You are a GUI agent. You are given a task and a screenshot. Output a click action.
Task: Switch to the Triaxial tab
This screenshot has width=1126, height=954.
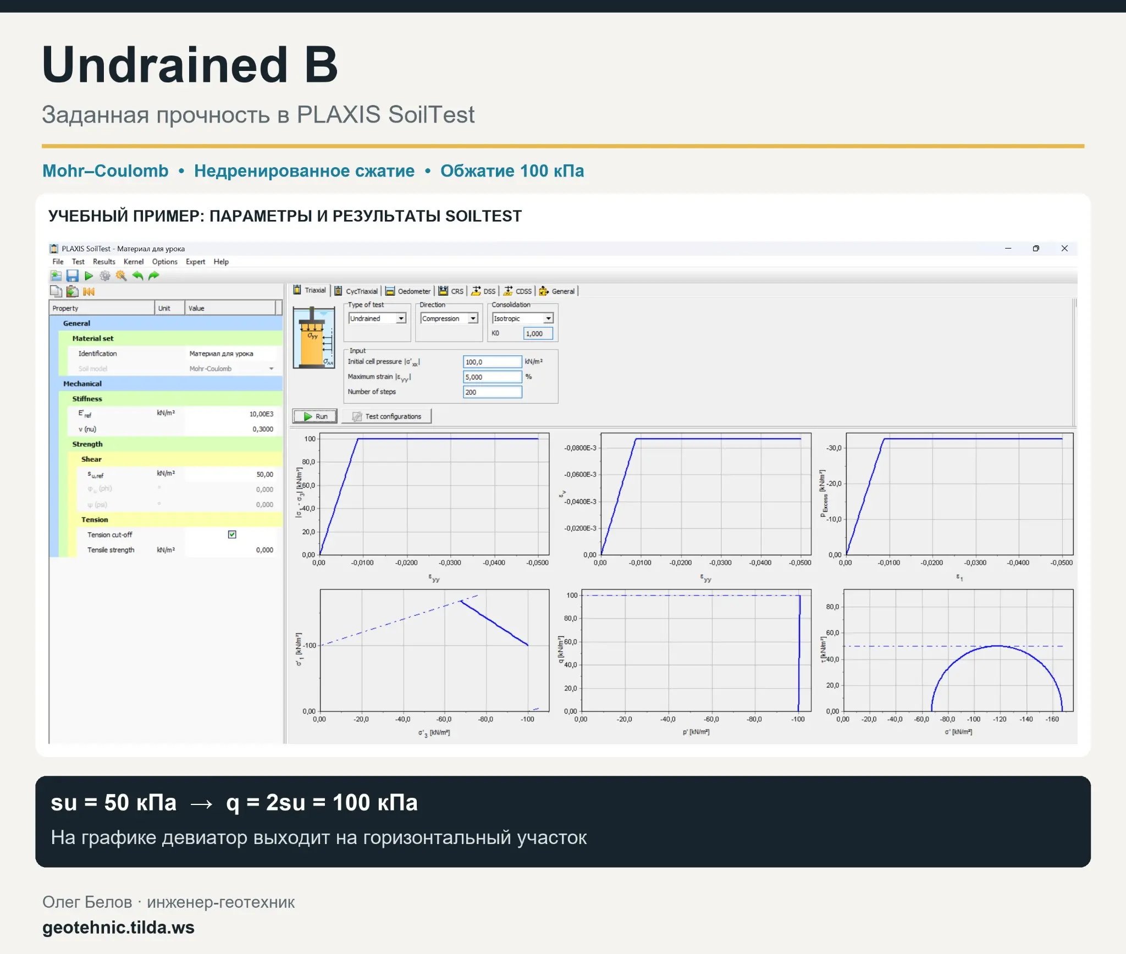click(310, 290)
